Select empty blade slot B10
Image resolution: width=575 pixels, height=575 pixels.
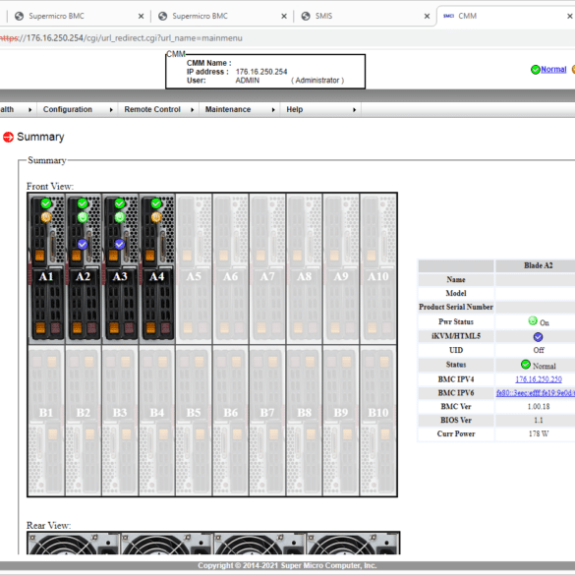click(378, 421)
